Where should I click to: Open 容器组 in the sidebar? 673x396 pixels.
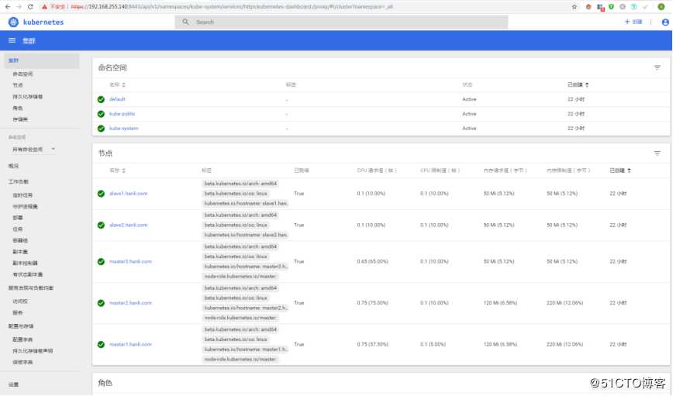(x=20, y=241)
